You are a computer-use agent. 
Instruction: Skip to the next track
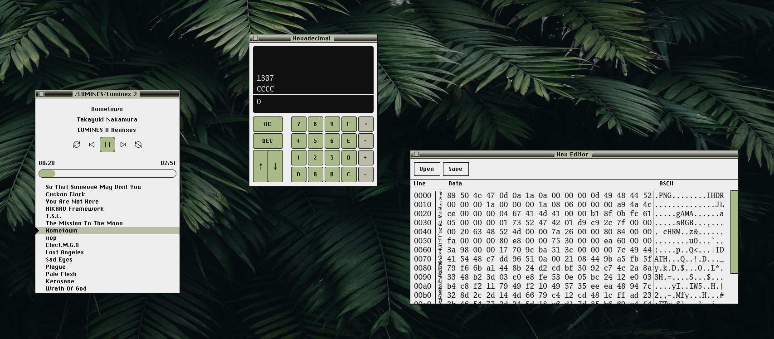pos(123,145)
